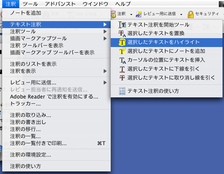The width and height of the screenshot is (224, 174).
Task: Click the テキスト注釈を開始ツール icon
Action: click(x=122, y=25)
